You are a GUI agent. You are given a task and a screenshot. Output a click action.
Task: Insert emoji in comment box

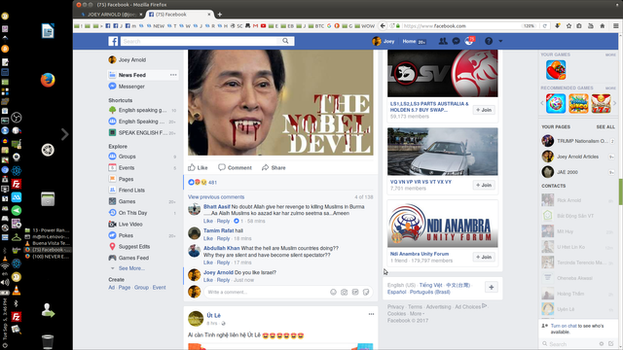pos(333,292)
